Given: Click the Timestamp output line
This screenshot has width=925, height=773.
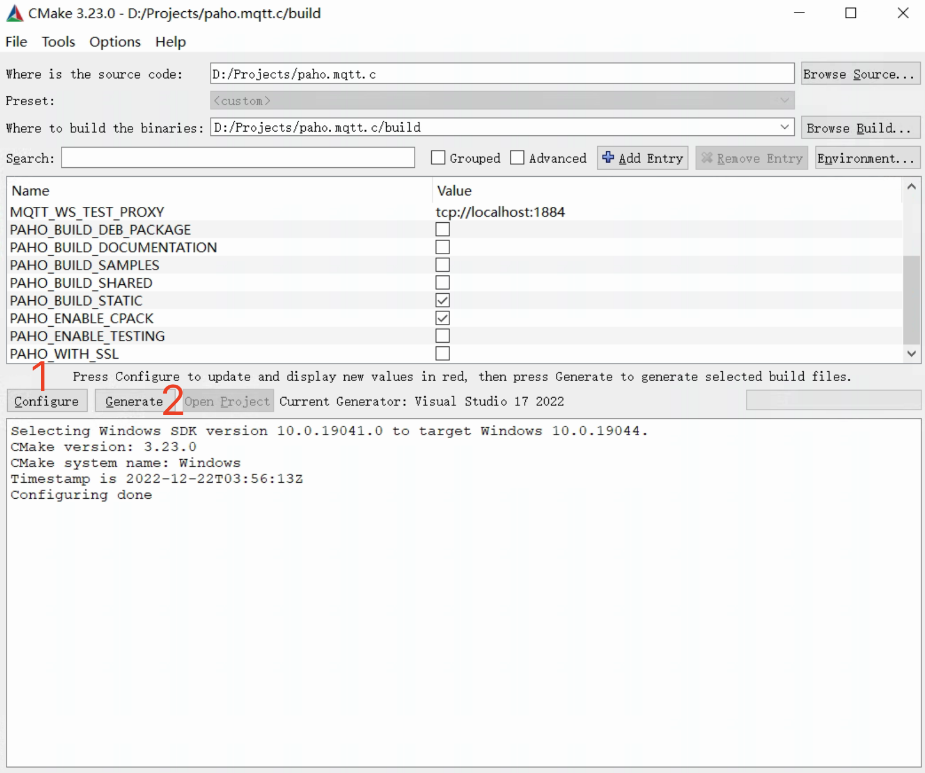Looking at the screenshot, I should point(157,479).
